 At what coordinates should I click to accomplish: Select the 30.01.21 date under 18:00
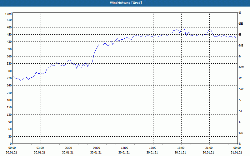pos(180,152)
